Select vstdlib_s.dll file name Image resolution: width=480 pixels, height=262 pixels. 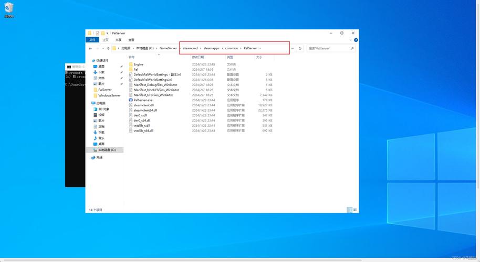(x=142, y=126)
